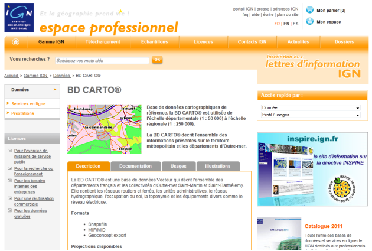Switch to the Description tab
Screen dimensions: 372x251
pyautogui.click(x=88, y=167)
